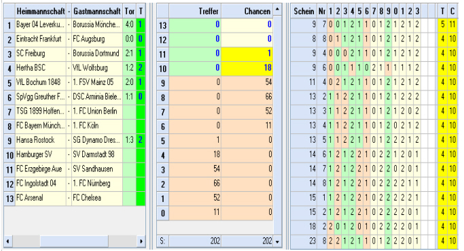Click the Treffer sum 202 cell
464x251 pixels.
click(195, 241)
